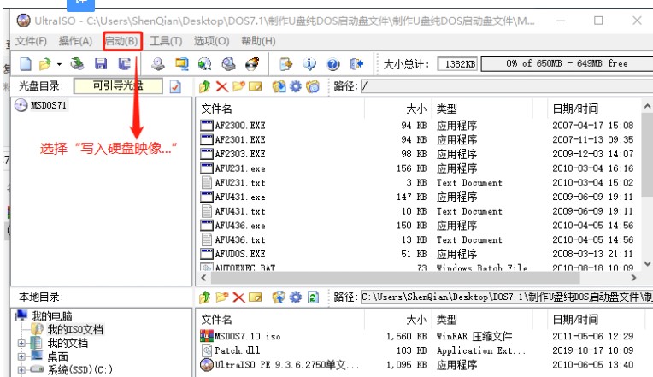
Task: Select file AF2300.EXE in disc list
Action: click(240, 126)
